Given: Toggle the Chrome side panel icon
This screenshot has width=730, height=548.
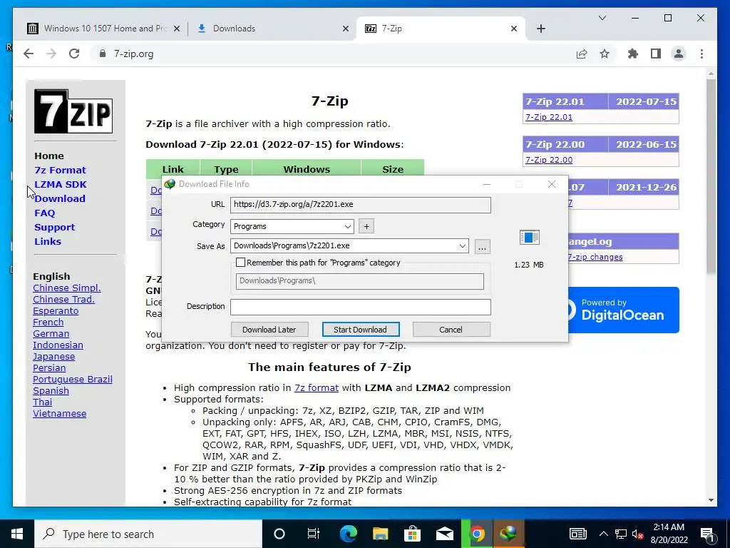Looking at the screenshot, I should (656, 54).
